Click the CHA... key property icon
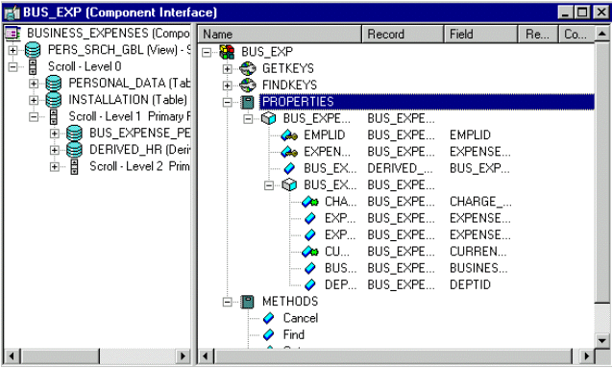Image resolution: width=612 pixels, height=368 pixels. [x=310, y=202]
